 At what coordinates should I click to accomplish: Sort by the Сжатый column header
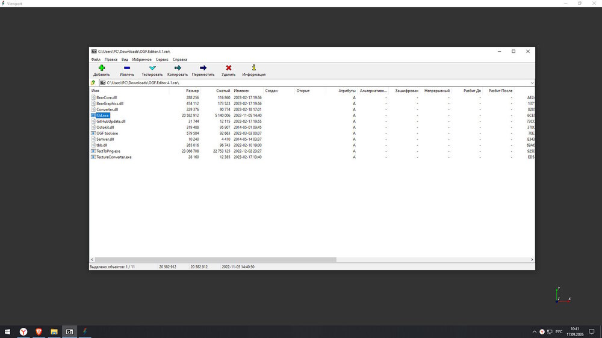[216, 91]
